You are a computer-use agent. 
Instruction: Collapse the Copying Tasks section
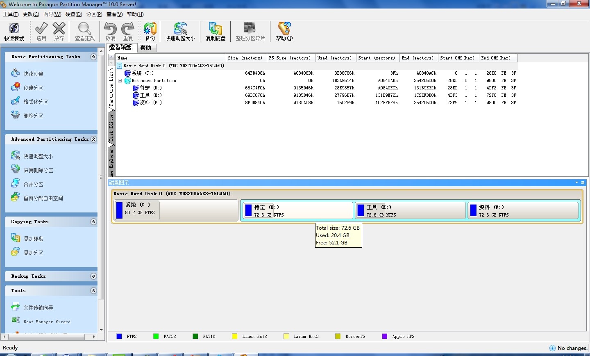[93, 222]
